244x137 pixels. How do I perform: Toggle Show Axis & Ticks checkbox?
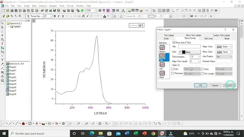click(174, 42)
